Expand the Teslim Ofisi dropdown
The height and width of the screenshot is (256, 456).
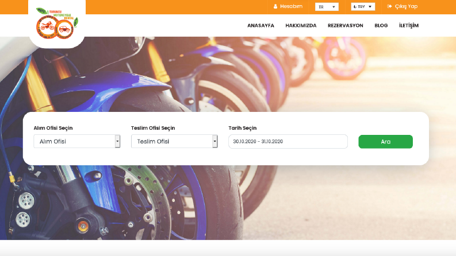coord(174,141)
